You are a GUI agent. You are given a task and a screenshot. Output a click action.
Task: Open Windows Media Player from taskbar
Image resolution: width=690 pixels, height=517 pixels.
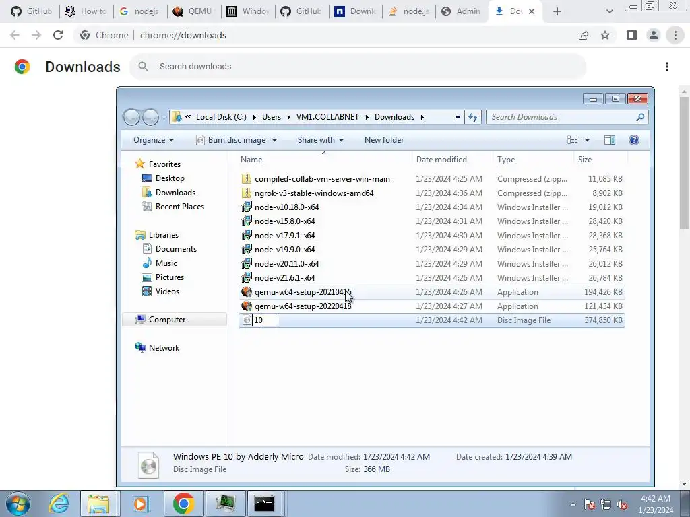141,504
